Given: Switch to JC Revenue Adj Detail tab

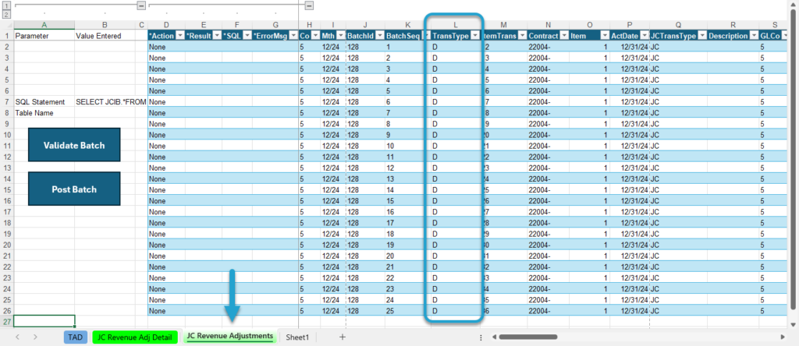Looking at the screenshot, I should 135,337.
